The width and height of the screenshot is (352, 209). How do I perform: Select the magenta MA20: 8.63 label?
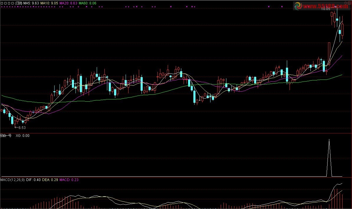tap(68, 3)
